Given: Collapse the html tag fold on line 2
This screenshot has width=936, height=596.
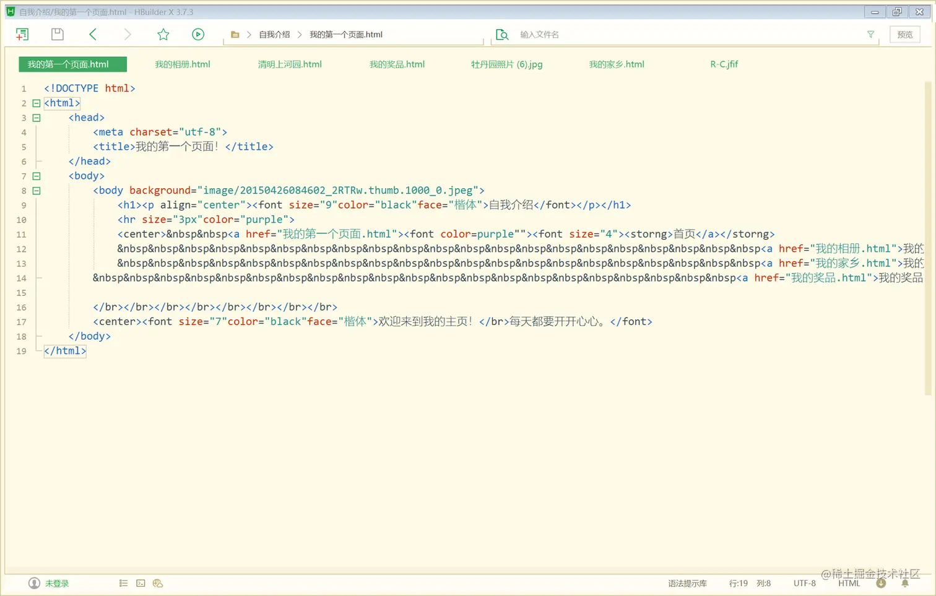Looking at the screenshot, I should pos(37,103).
